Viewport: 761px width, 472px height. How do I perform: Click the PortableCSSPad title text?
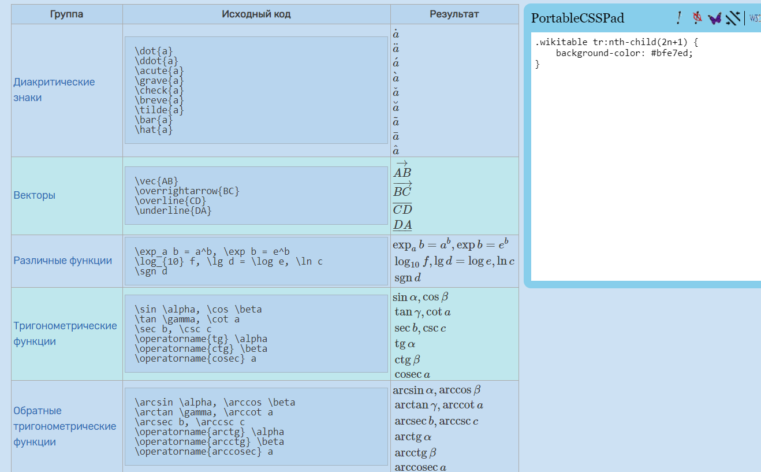(x=577, y=18)
